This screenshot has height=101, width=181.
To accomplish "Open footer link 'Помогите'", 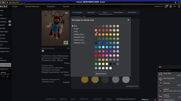I will coord(97,99).
